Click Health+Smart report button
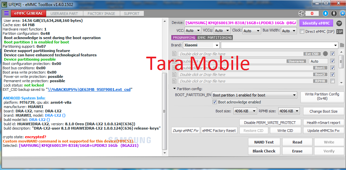 click(x=323, y=122)
